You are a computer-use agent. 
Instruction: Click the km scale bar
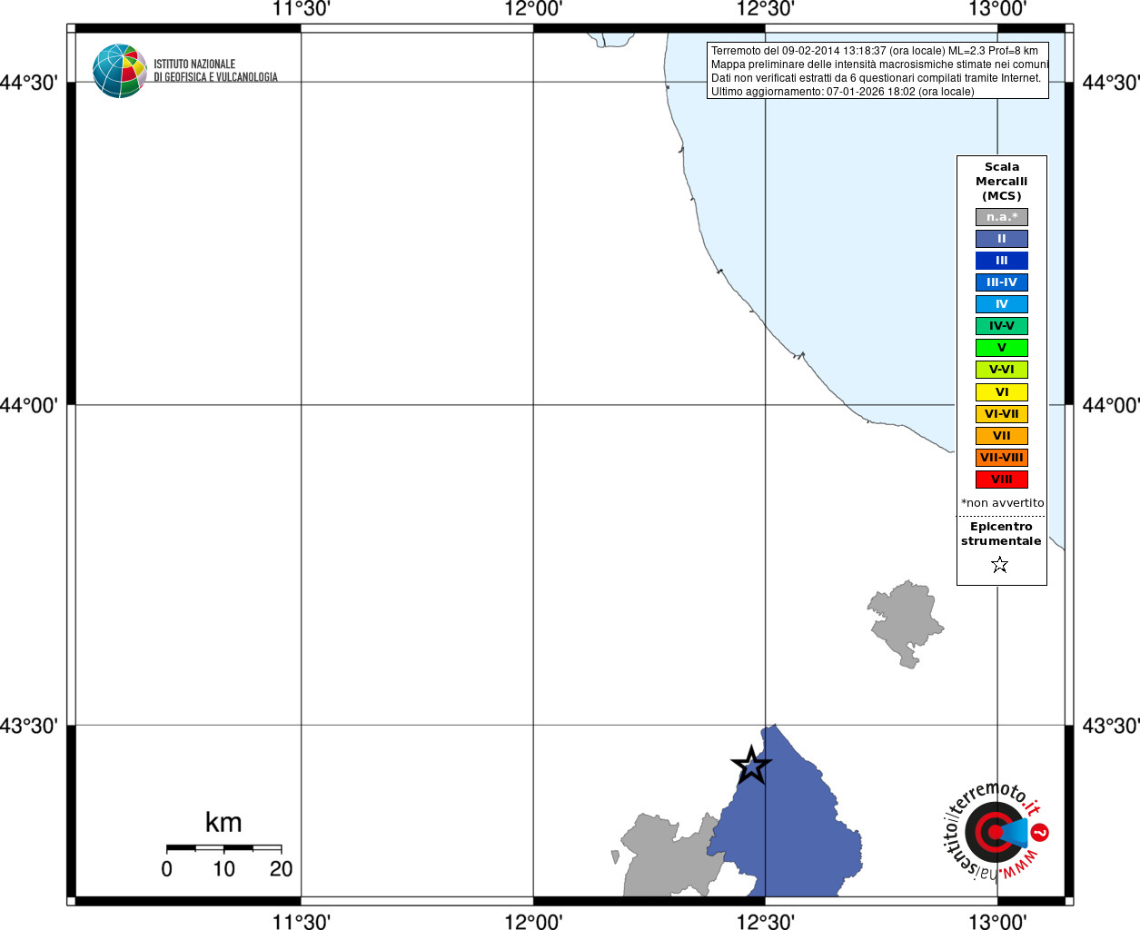point(223,848)
